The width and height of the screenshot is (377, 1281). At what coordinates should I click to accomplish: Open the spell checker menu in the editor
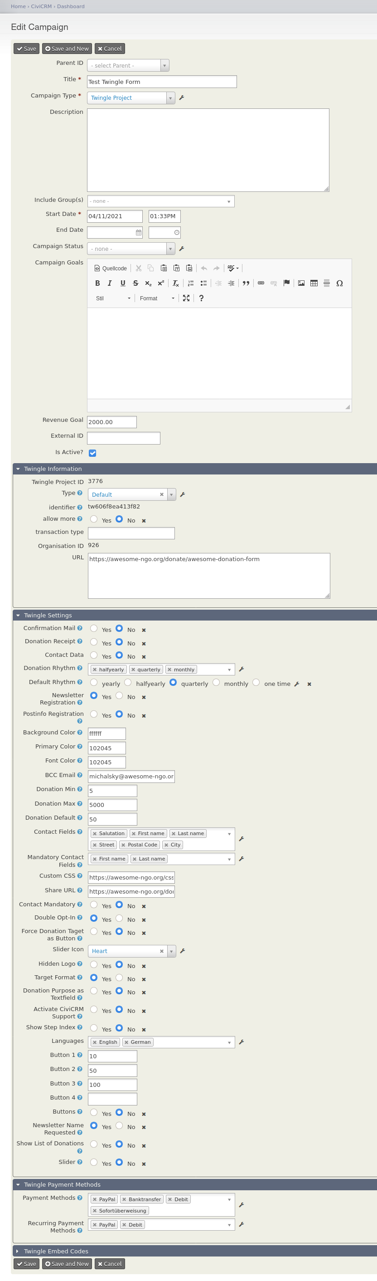click(233, 268)
